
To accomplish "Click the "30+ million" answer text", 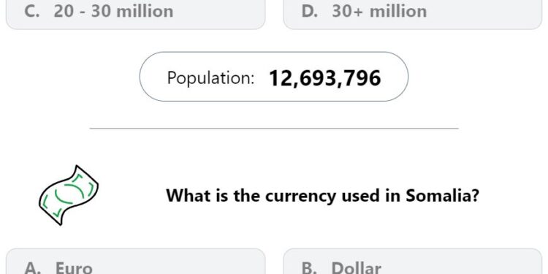I will [379, 11].
